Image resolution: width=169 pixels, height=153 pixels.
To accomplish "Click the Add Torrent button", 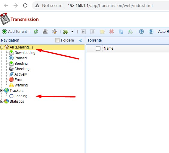I will coord(14,32).
